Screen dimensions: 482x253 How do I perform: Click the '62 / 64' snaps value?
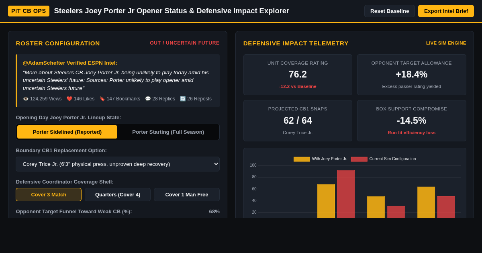coord(298,120)
